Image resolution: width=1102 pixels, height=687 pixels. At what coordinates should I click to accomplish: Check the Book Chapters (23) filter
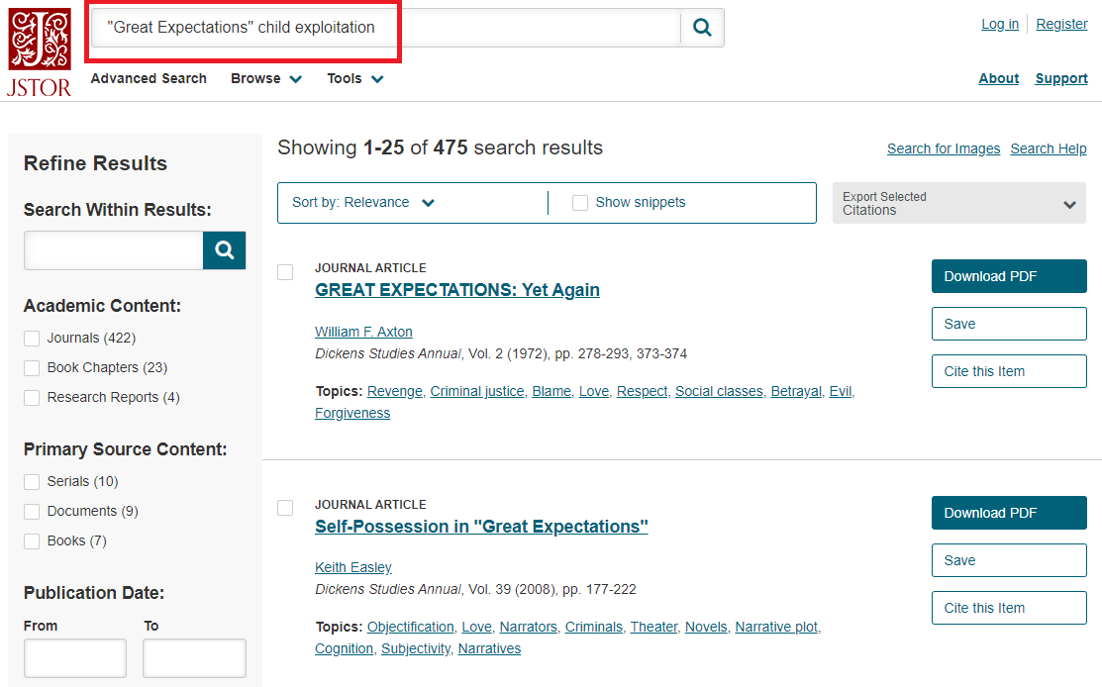click(x=32, y=368)
